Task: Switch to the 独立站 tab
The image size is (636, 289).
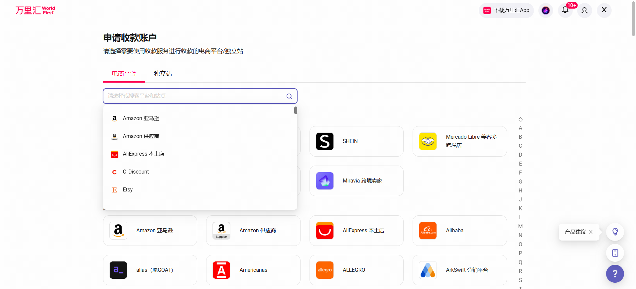Action: [x=163, y=74]
